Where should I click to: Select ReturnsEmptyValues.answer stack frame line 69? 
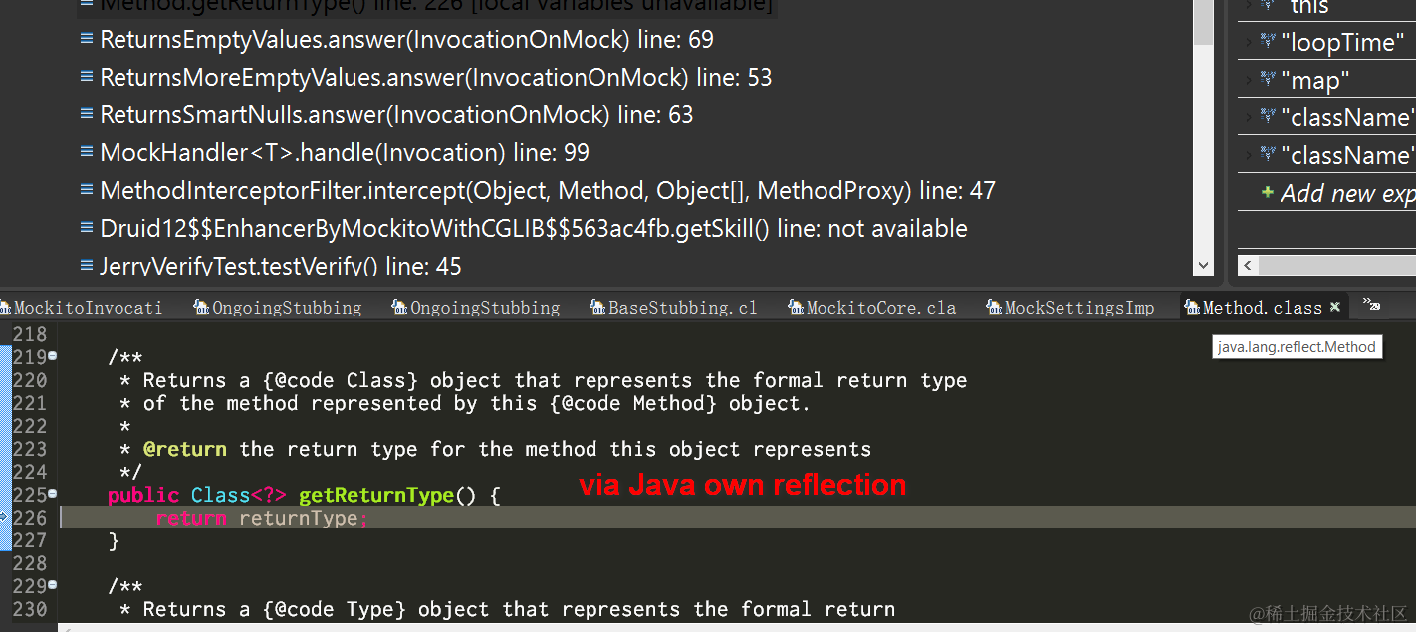(x=406, y=40)
